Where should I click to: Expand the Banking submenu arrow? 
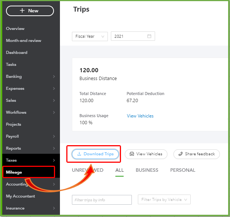pyautogui.click(x=54, y=77)
